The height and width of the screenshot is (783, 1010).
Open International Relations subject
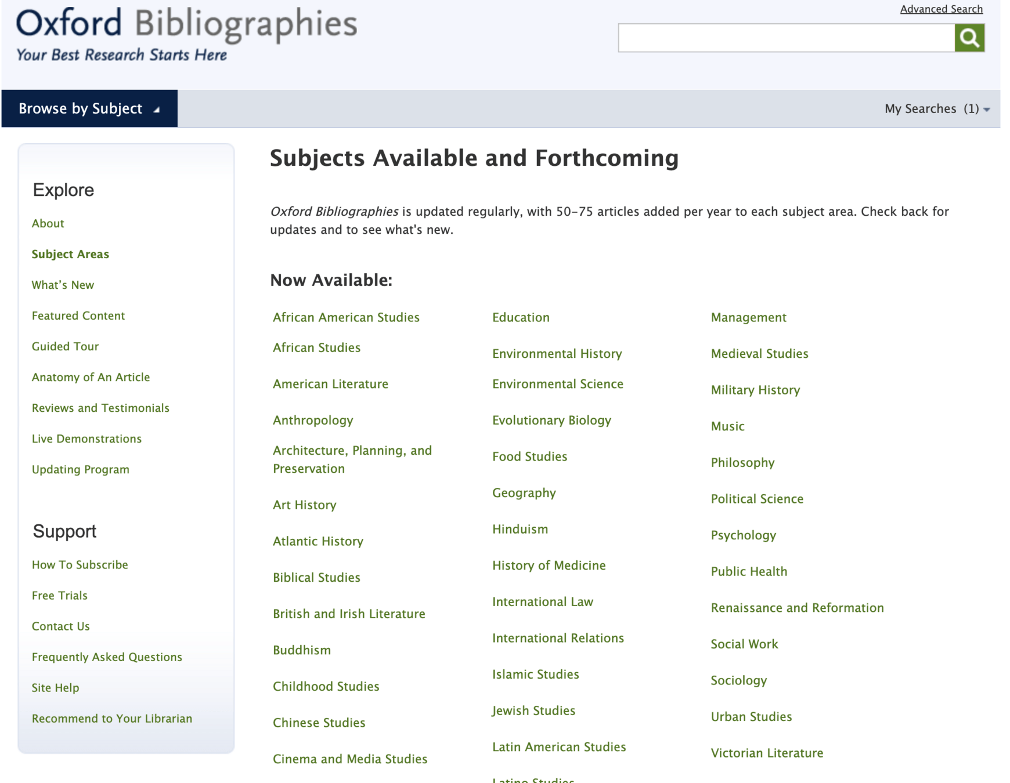point(558,638)
